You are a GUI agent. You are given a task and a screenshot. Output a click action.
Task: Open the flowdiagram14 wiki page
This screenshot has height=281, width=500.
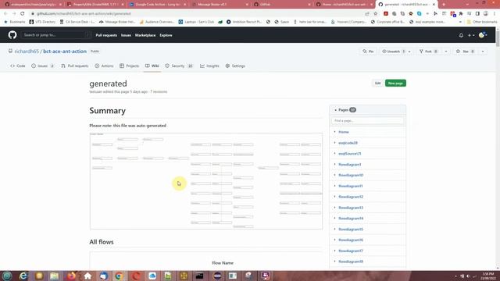click(351, 219)
